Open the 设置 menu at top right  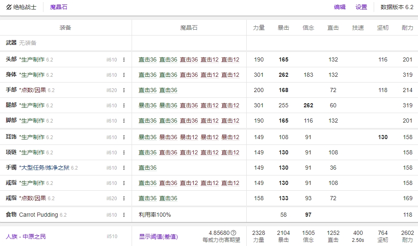tap(360, 7)
